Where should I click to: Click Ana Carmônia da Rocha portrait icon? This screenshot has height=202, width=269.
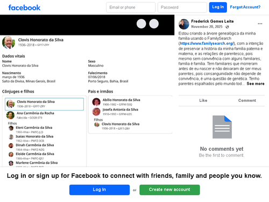(x=10, y=115)
